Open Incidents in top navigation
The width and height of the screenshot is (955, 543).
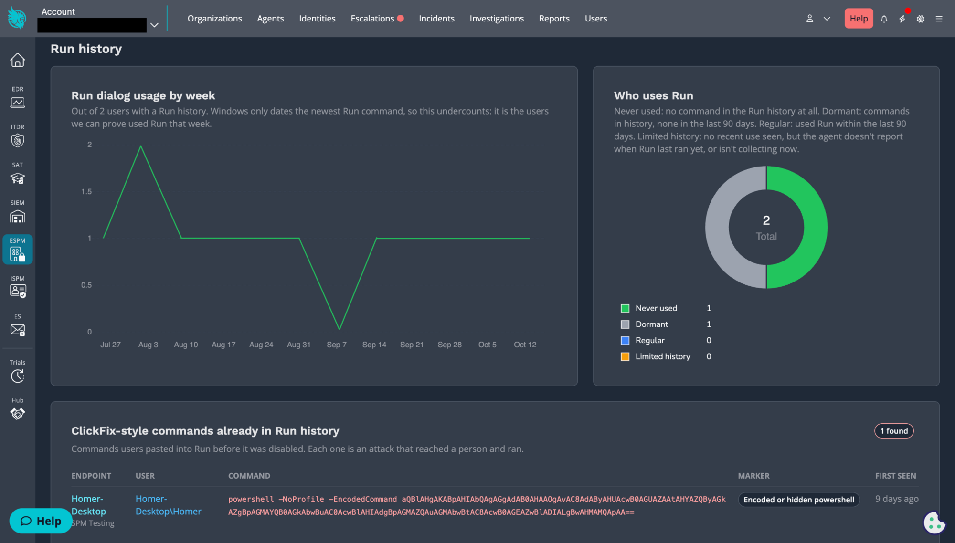436,18
